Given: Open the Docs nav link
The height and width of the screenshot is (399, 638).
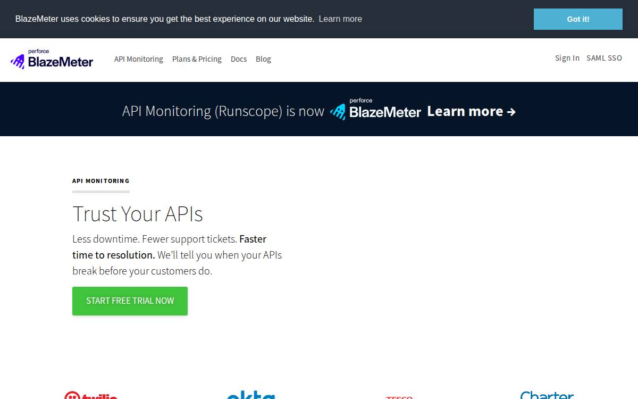Looking at the screenshot, I should (239, 59).
